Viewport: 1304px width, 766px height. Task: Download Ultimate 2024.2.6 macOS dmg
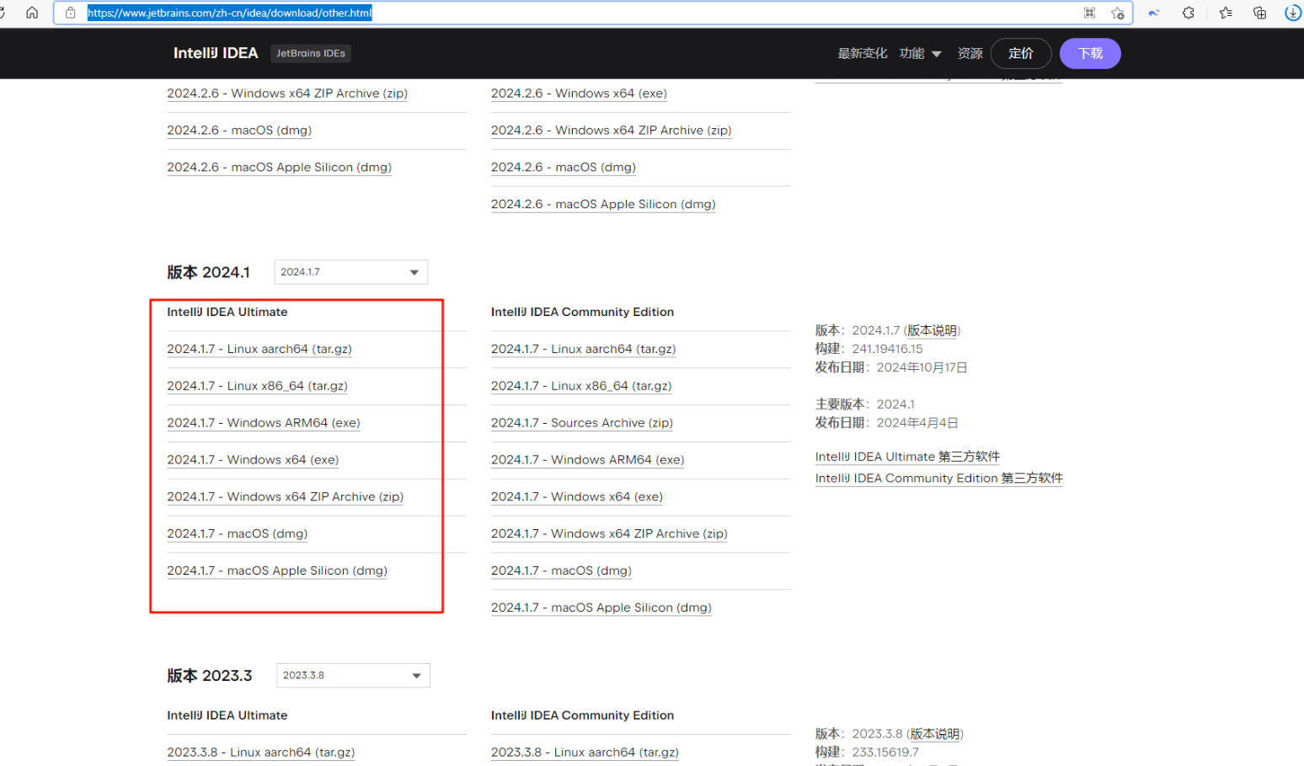pos(239,131)
